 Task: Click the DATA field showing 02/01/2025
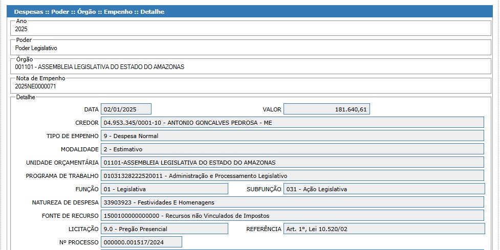point(126,109)
